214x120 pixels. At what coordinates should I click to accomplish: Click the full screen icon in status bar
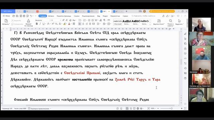[x=185, y=108]
